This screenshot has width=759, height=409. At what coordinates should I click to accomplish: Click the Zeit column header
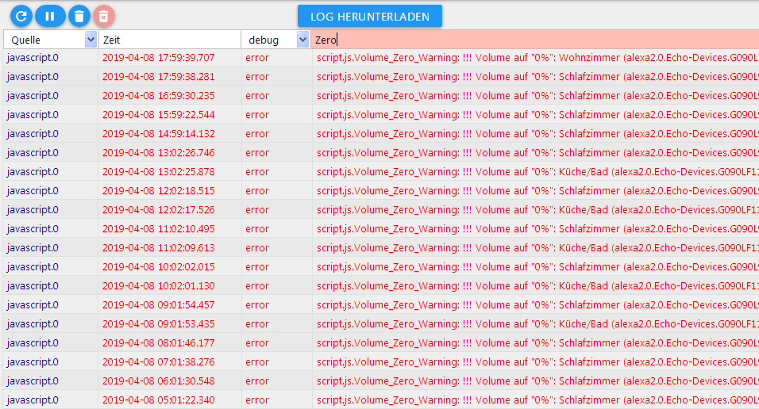click(x=169, y=40)
